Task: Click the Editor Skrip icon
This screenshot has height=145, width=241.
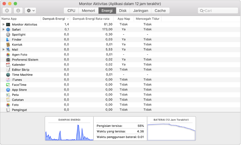Action: point(8,70)
